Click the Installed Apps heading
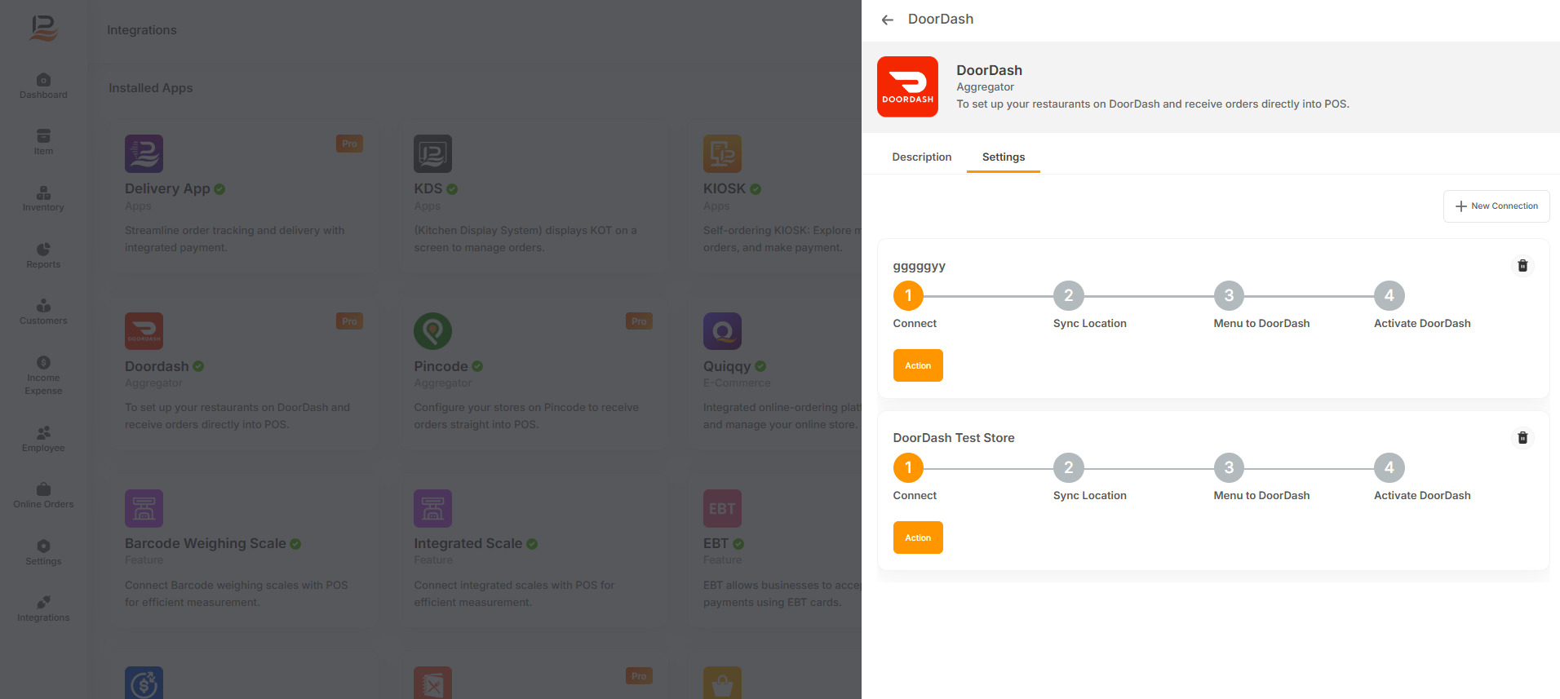This screenshot has height=699, width=1560. click(151, 88)
